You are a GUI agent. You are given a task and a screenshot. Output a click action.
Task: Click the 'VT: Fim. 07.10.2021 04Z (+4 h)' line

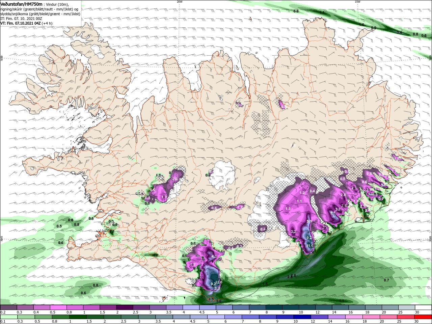[26, 23]
